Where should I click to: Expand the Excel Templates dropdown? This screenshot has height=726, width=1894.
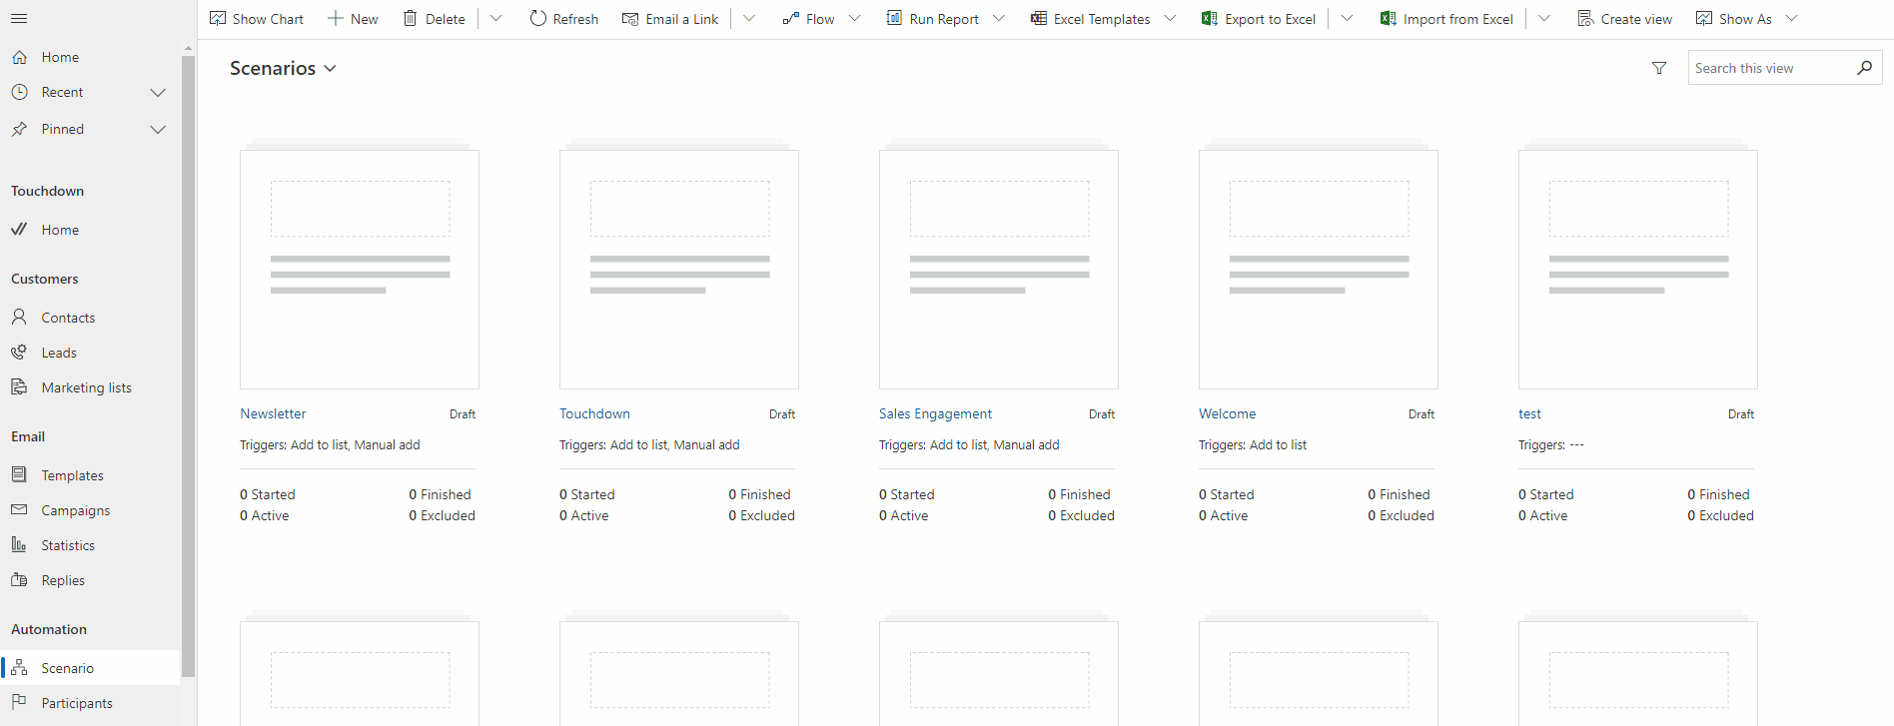[1170, 18]
